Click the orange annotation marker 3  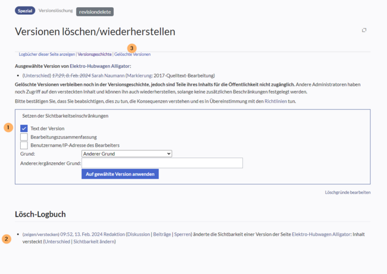pos(132,48)
